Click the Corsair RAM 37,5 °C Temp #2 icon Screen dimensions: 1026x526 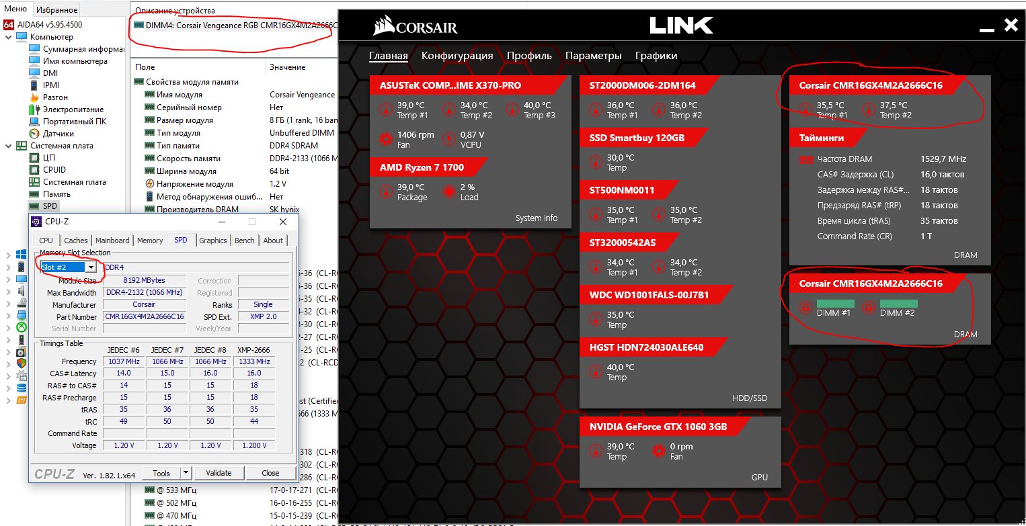point(869,110)
